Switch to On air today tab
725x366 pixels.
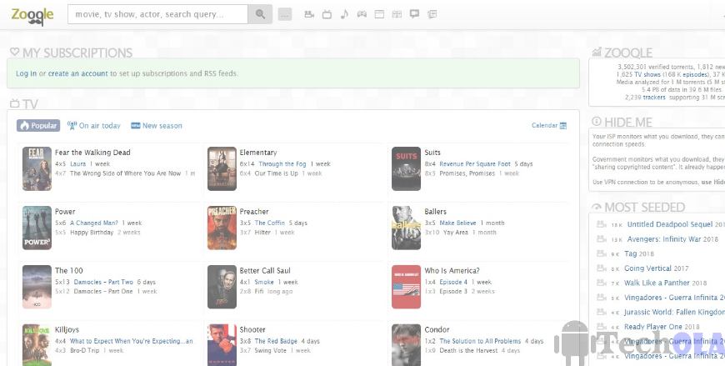pos(94,125)
